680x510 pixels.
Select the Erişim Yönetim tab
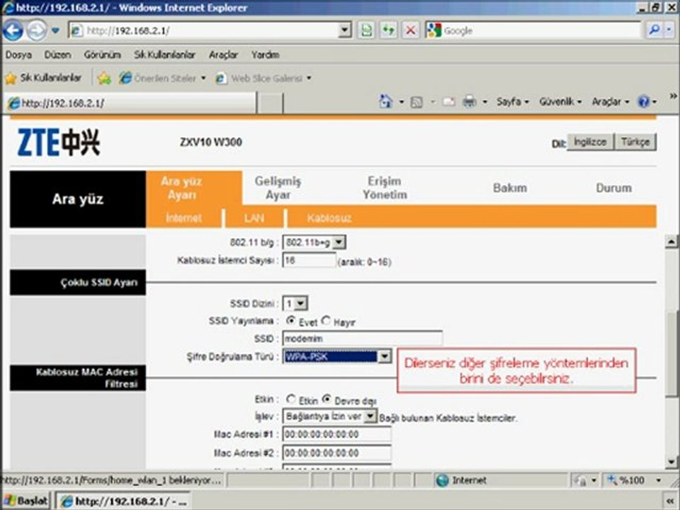(x=385, y=188)
